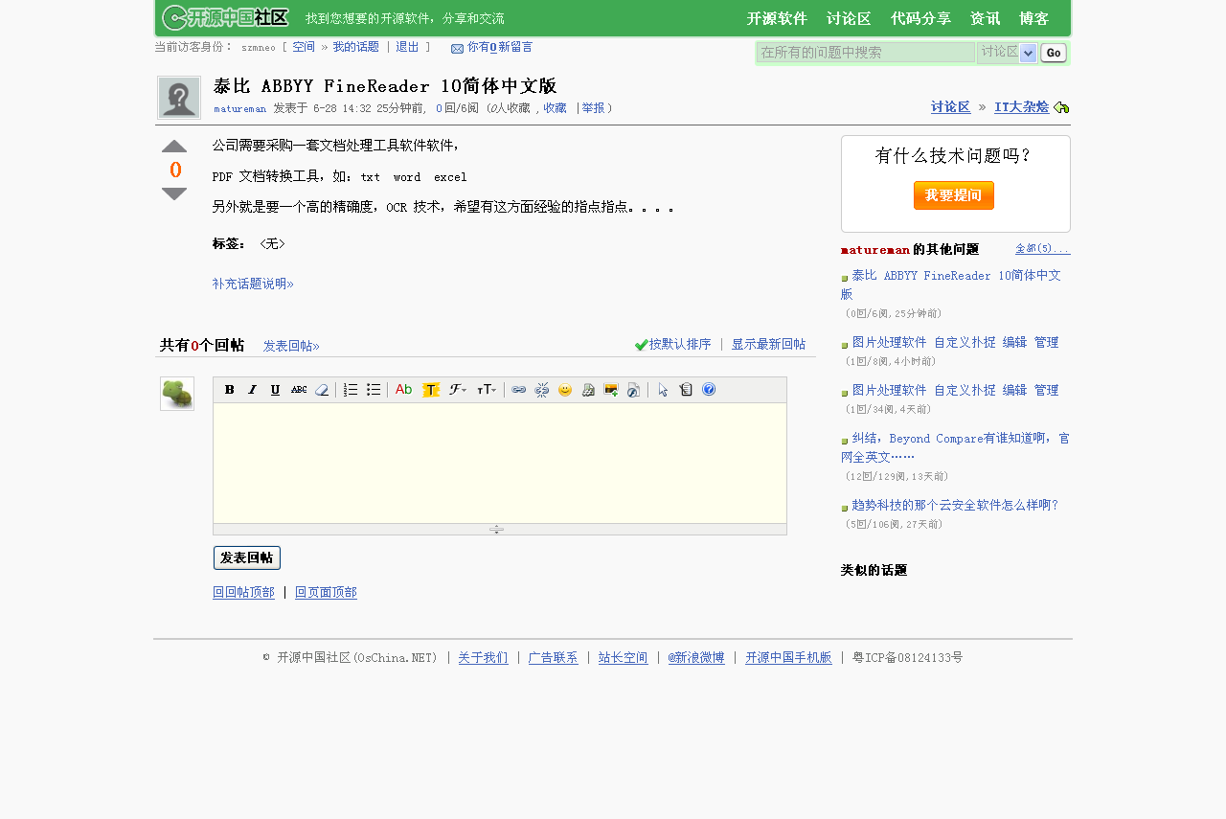The image size is (1226, 819).
Task: Click 全部(5)... link
Action: 1043,249
